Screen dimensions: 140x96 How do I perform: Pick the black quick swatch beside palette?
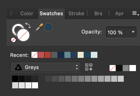coord(119,68)
